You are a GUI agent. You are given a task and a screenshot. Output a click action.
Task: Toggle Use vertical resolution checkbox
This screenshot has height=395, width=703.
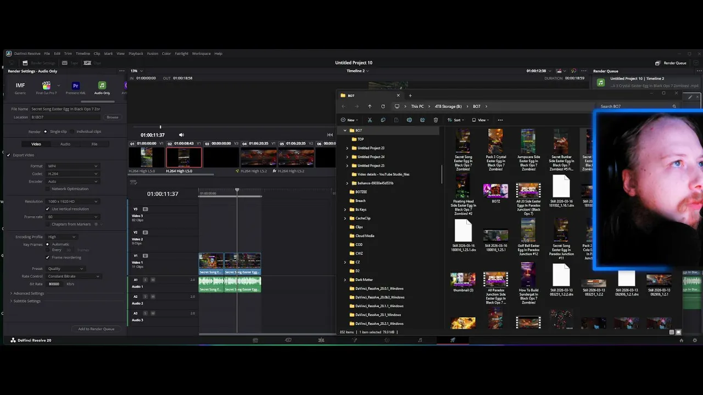(47, 209)
